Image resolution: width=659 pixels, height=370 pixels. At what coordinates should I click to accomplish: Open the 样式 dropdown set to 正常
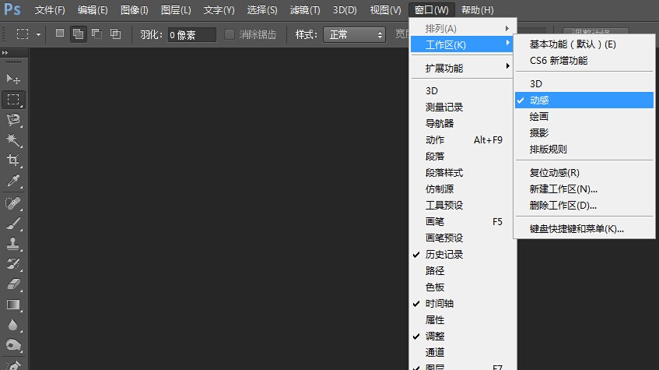[x=356, y=34]
